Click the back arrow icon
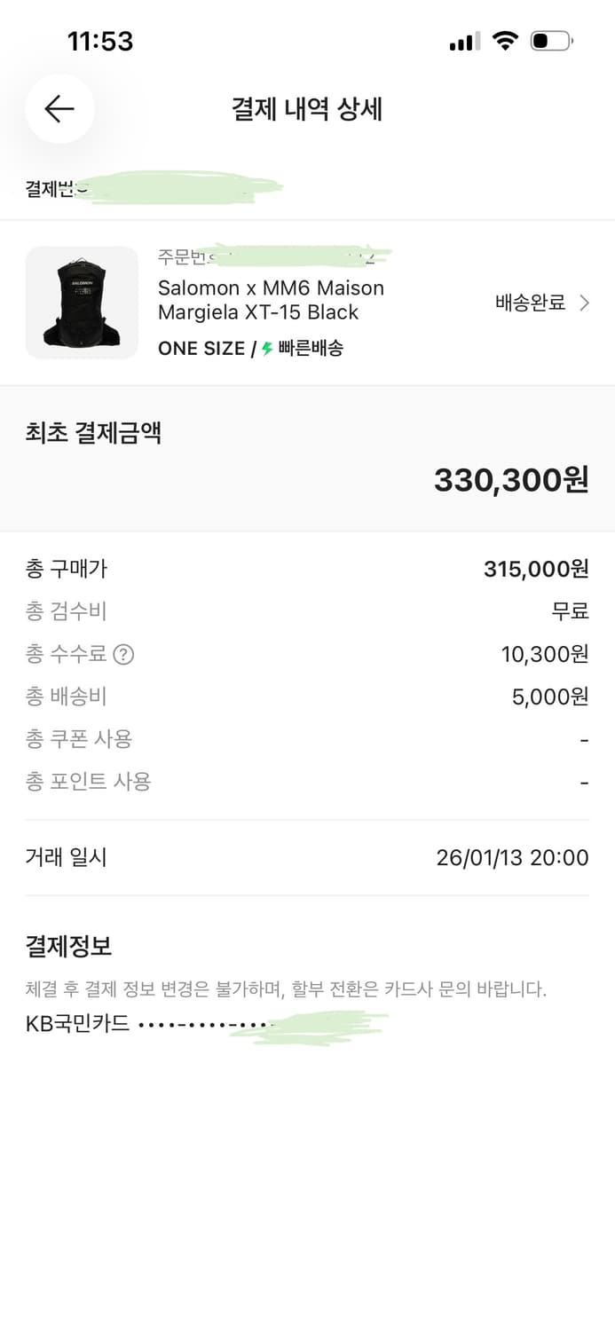This screenshot has height=1331, width=615. click(x=59, y=108)
